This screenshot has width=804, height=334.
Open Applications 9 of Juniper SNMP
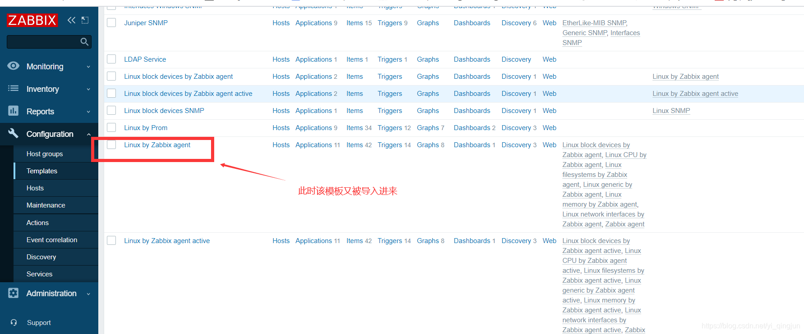[x=316, y=23]
